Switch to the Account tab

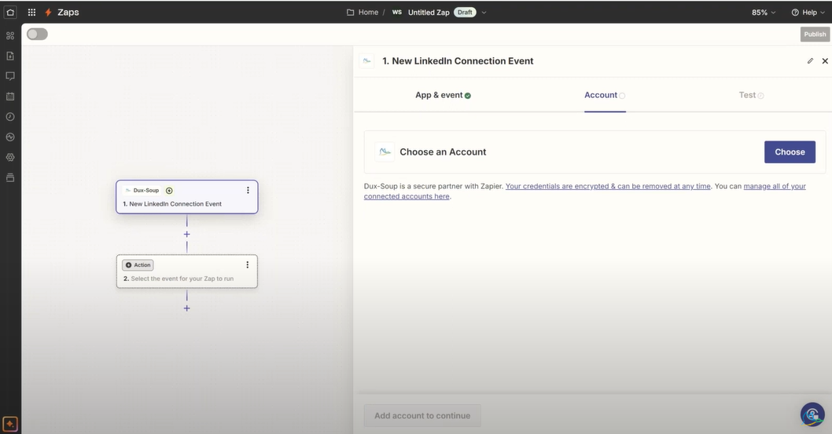coord(605,95)
